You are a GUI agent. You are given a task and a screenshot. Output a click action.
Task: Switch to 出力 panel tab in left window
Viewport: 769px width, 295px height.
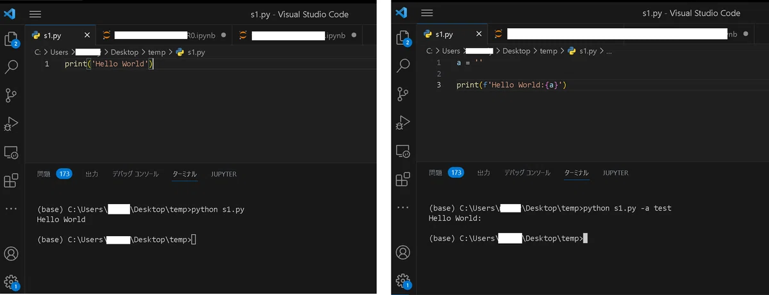[92, 174]
